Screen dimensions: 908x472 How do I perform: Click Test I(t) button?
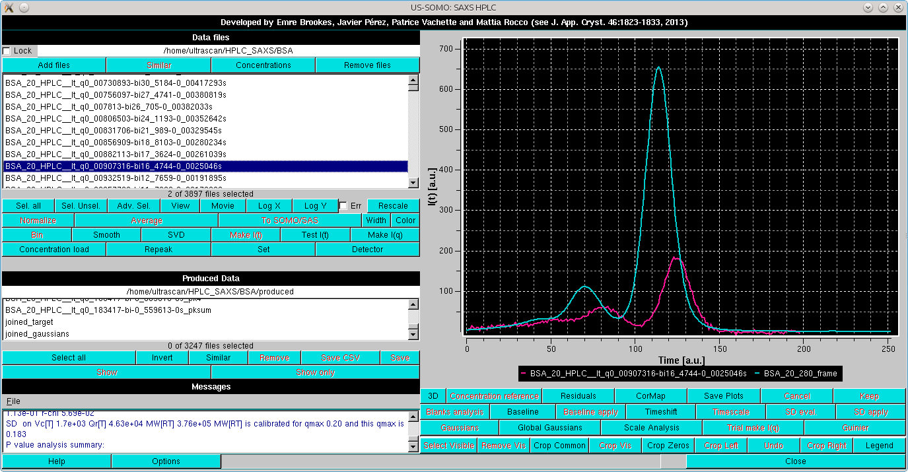coord(316,235)
